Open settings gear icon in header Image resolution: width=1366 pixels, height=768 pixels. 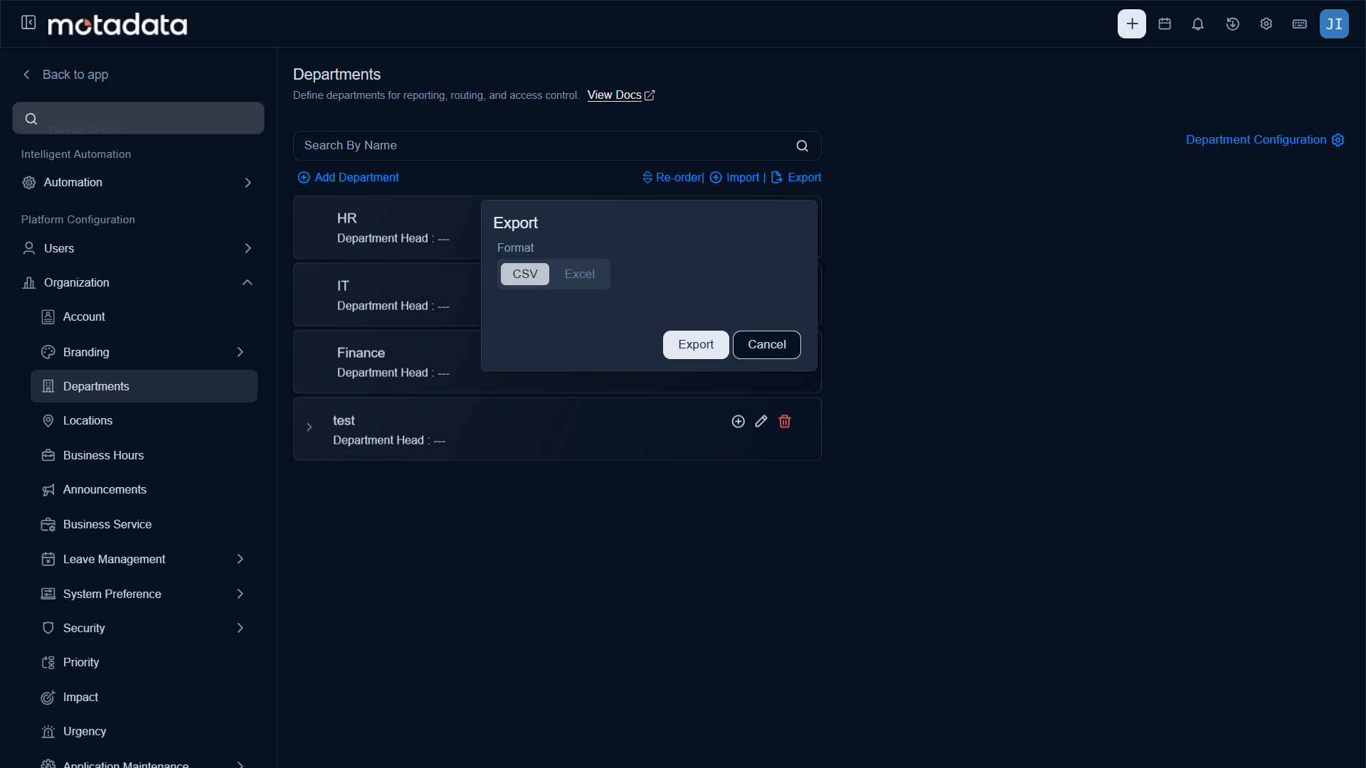1266,23
